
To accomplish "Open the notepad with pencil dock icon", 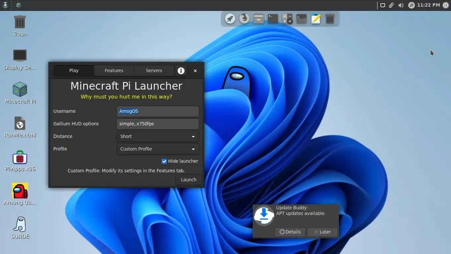I will click(x=316, y=19).
